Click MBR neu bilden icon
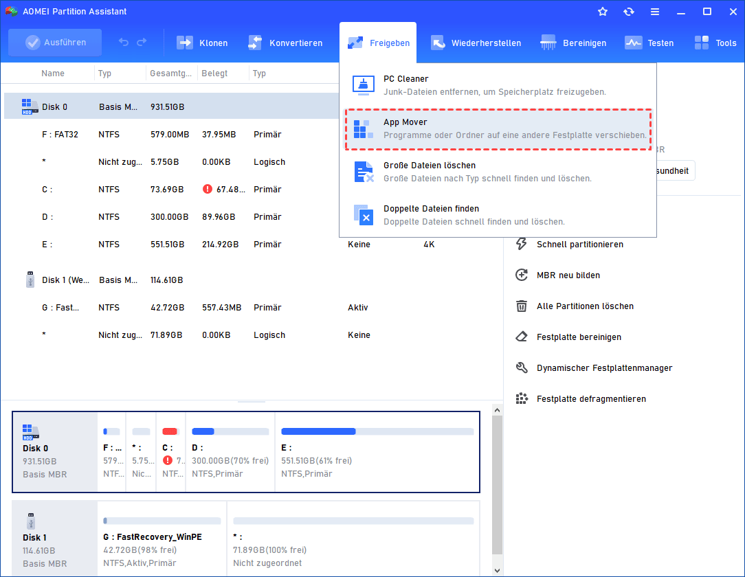745x577 pixels. [x=522, y=275]
